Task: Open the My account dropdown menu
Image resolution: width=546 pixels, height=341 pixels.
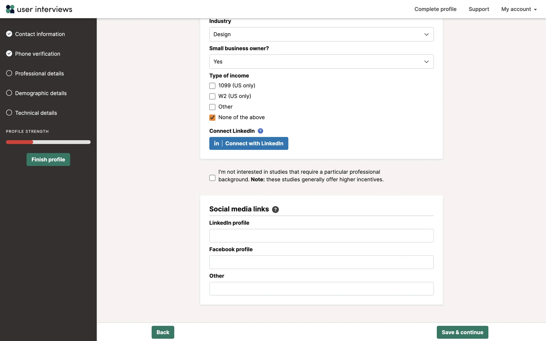Action: click(519, 9)
